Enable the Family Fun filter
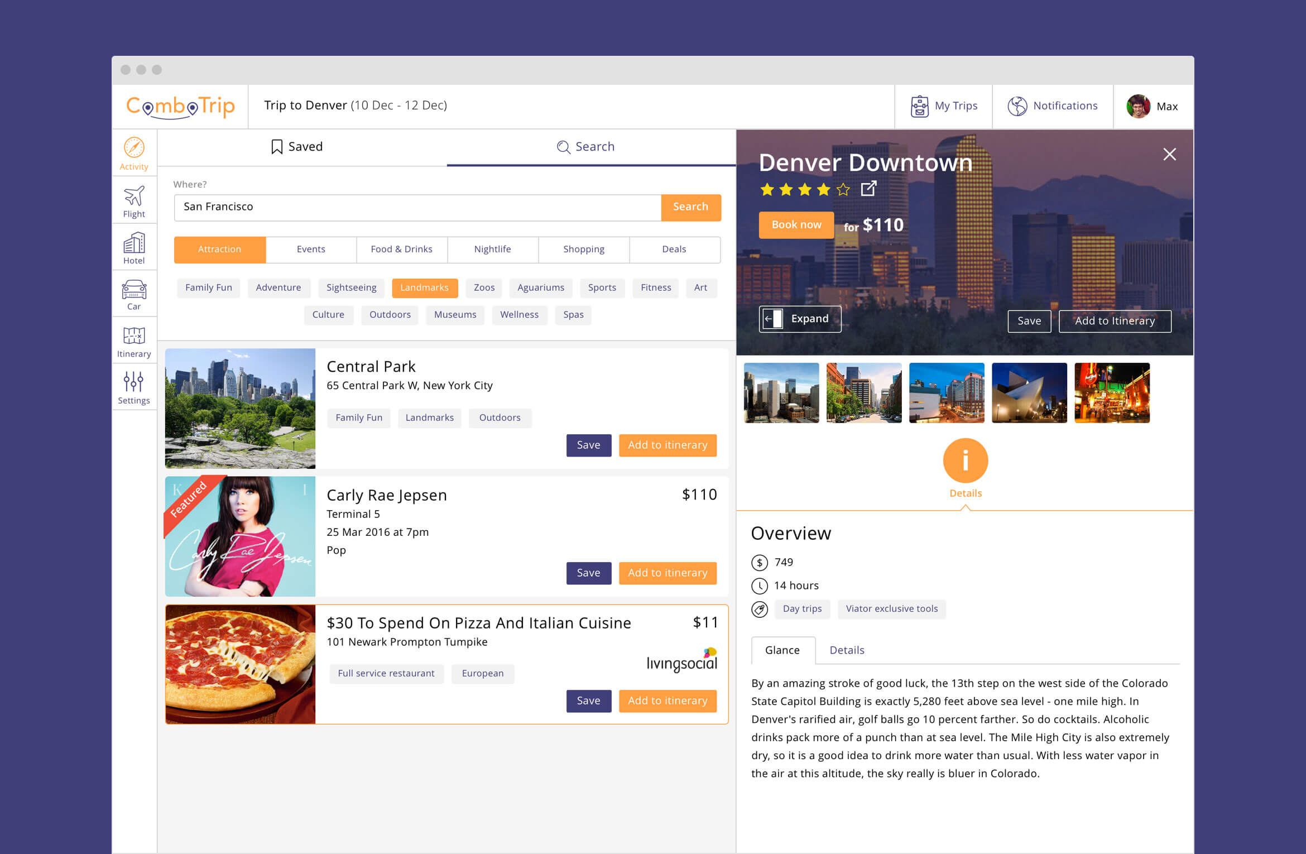The width and height of the screenshot is (1306, 854). pyautogui.click(x=208, y=287)
